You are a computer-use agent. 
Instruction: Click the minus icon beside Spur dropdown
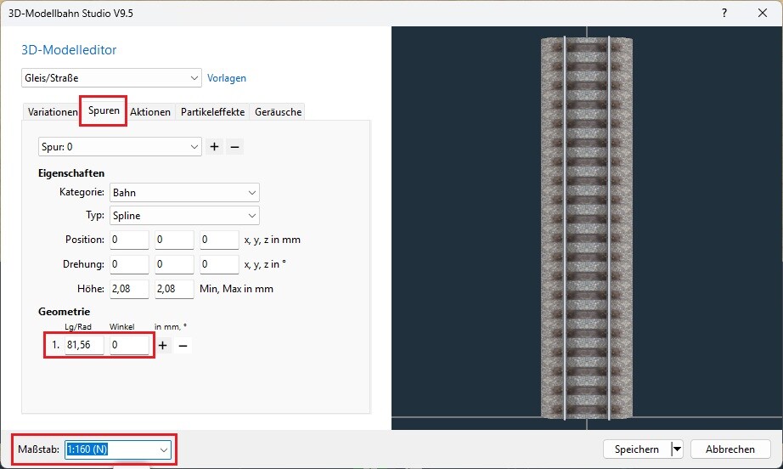235,147
